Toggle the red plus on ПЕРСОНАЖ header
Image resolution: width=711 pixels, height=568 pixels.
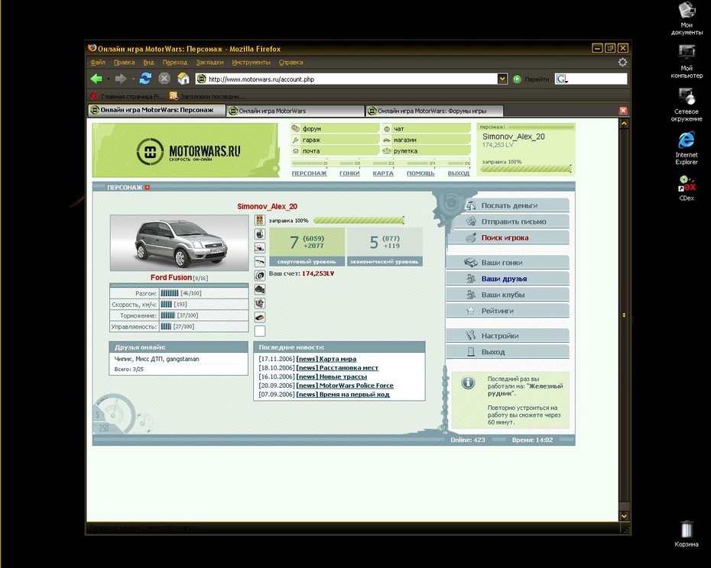pos(148,187)
